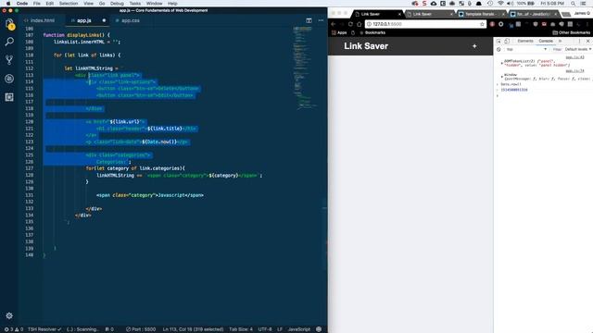Image resolution: width=593 pixels, height=333 pixels.
Task: Click the console Filter field
Action: pyautogui.click(x=557, y=49)
